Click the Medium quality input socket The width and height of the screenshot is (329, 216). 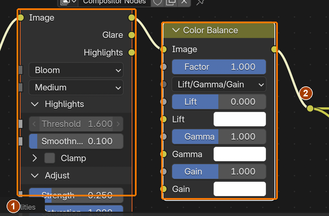click(21, 87)
